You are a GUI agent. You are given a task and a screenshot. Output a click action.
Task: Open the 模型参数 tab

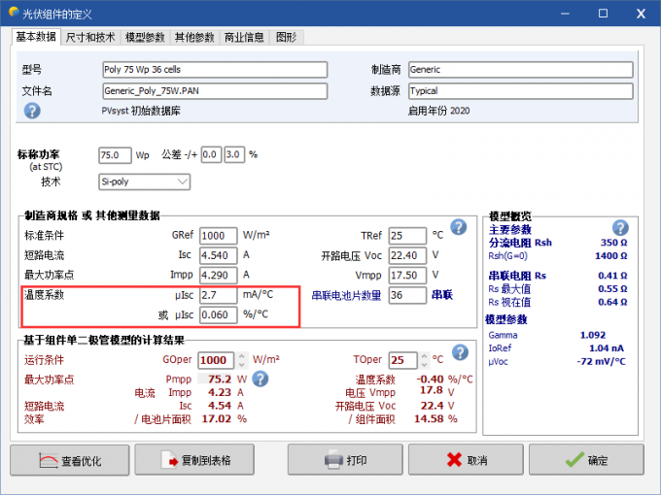(x=145, y=38)
